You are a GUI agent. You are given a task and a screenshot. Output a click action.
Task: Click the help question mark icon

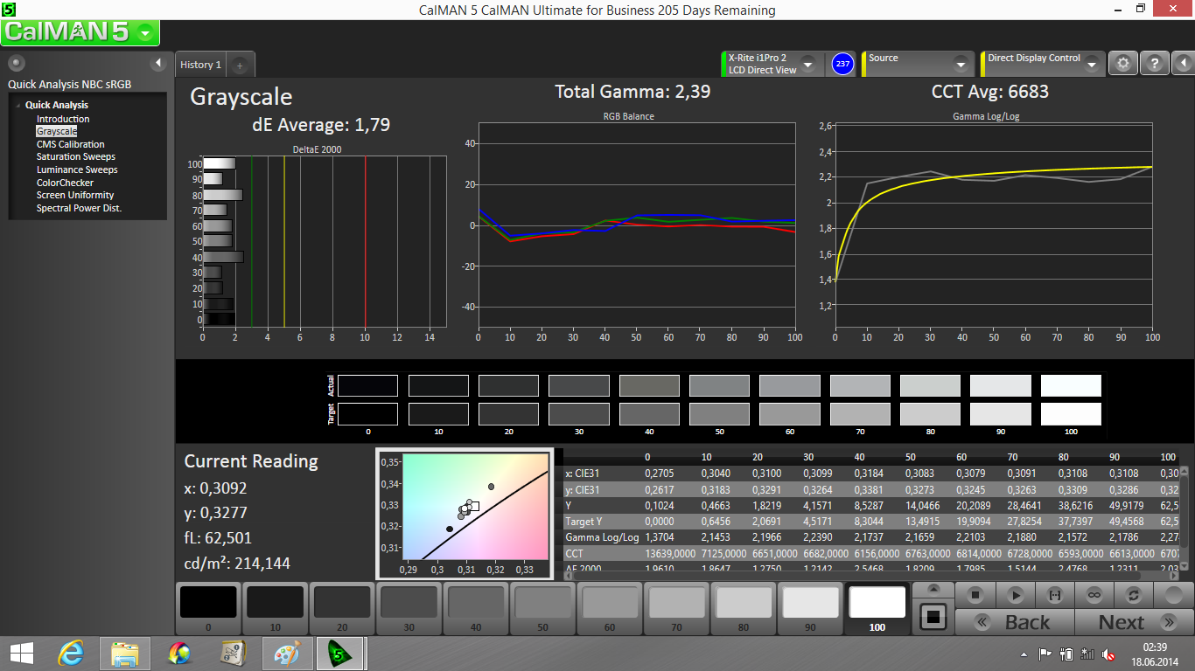point(1154,64)
